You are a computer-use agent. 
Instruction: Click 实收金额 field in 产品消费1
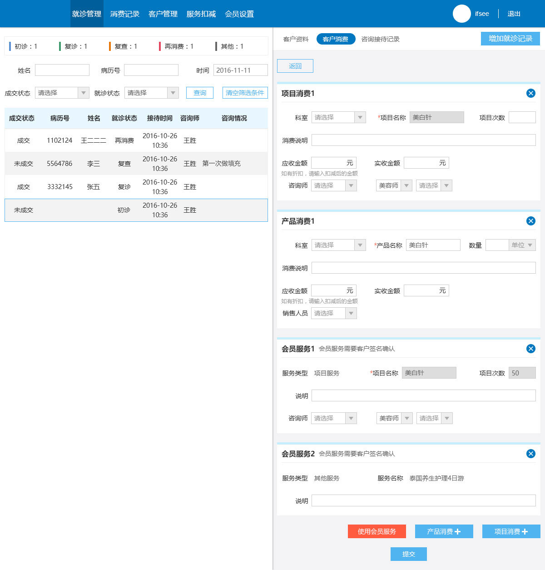coord(426,290)
